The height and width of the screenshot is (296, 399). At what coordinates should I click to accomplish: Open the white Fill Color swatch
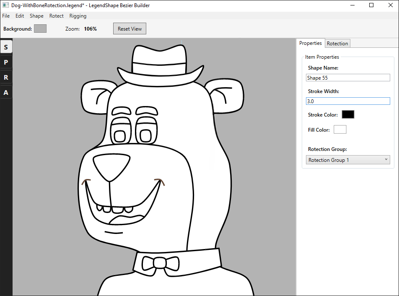340,130
